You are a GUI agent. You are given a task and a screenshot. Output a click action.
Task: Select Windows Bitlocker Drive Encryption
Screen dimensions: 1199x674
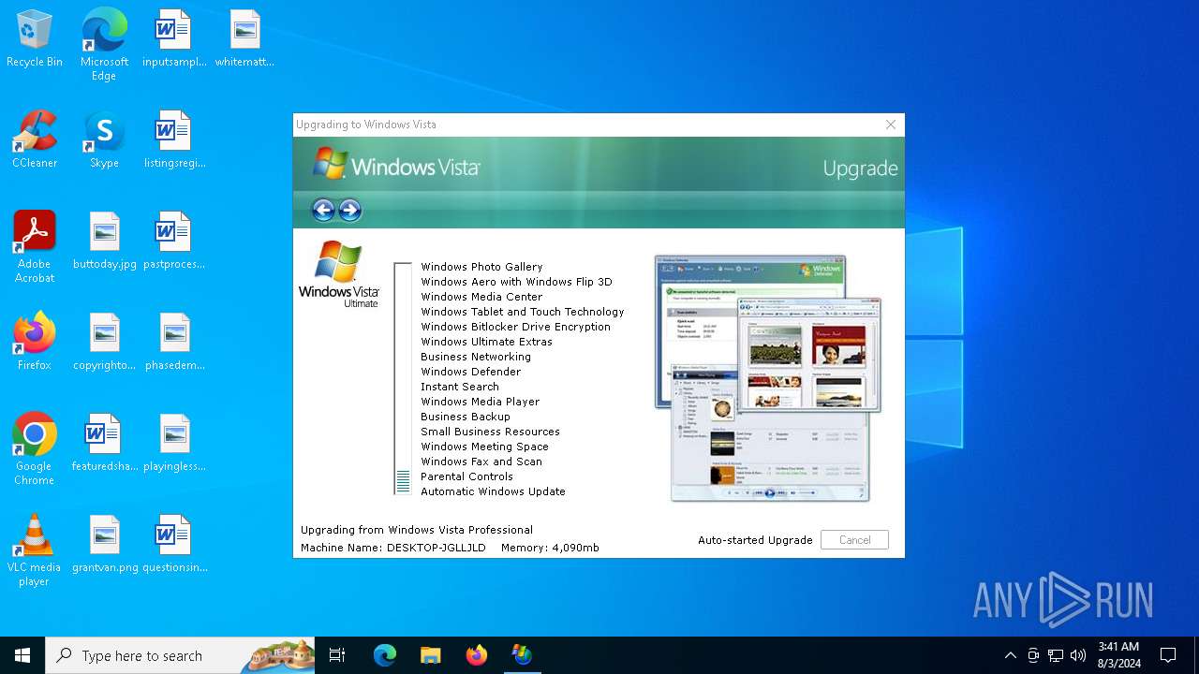click(515, 327)
